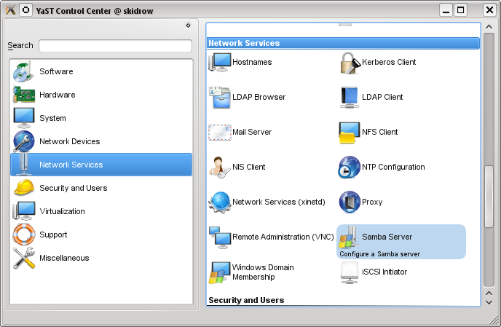
Task: Open the Samba Server icon
Action: 349,237
